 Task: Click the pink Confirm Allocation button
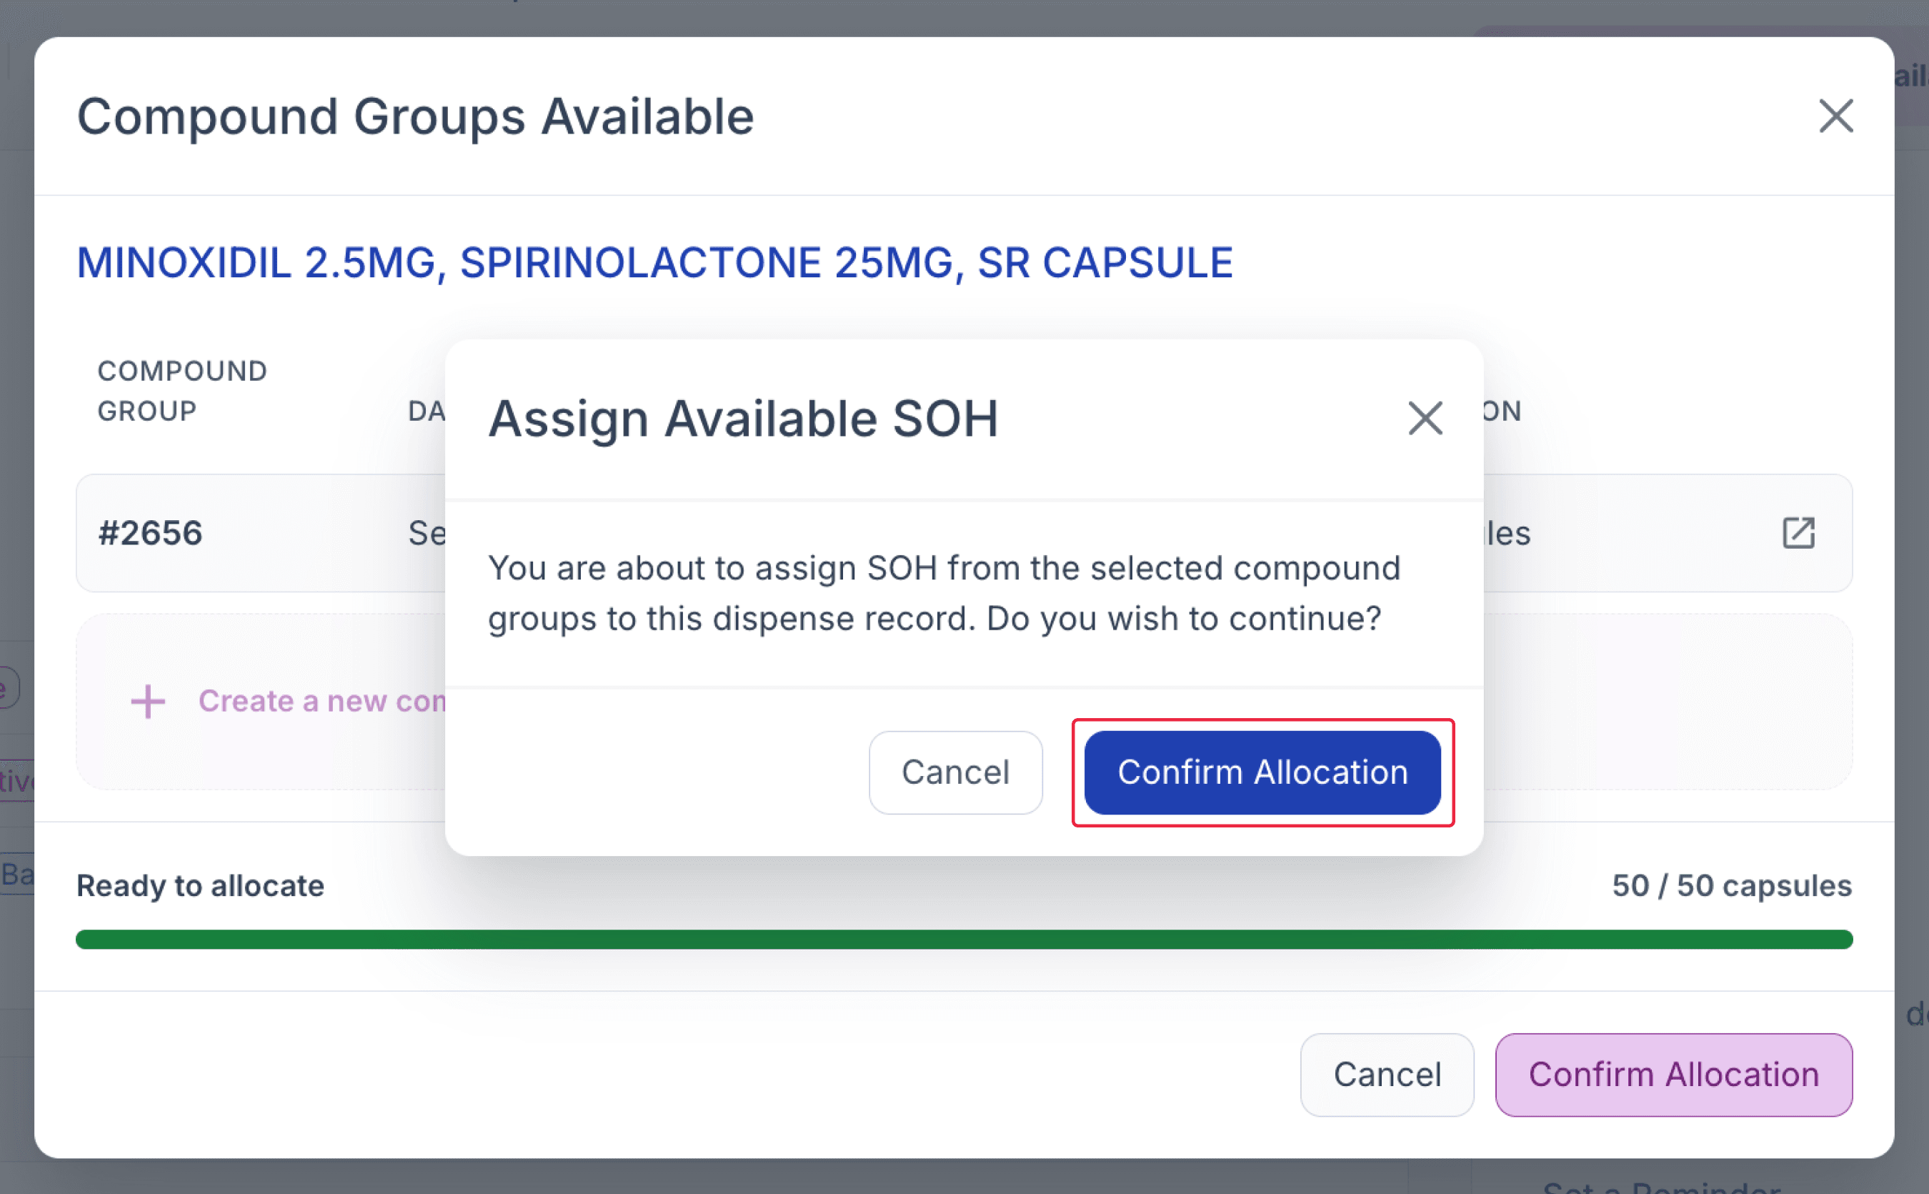(x=1673, y=1074)
